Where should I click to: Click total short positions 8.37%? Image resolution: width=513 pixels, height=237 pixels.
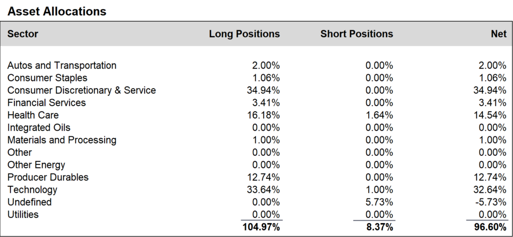(x=380, y=227)
